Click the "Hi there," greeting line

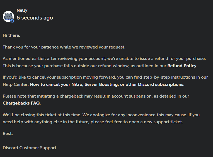point(11,35)
